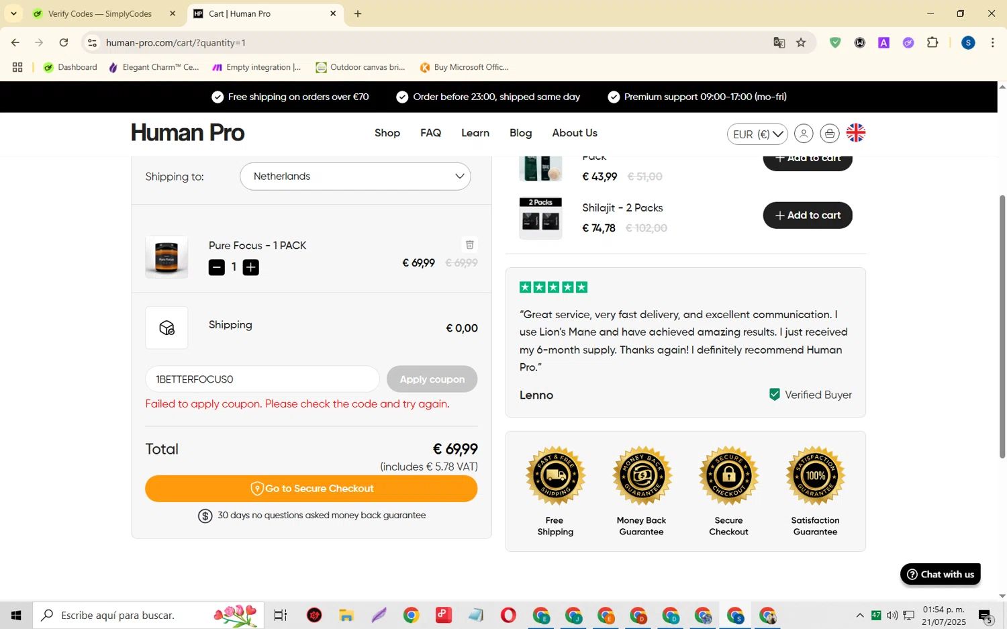Screen dimensions: 1007x629
Task: Open Task View on the taskbar
Action: (x=280, y=615)
